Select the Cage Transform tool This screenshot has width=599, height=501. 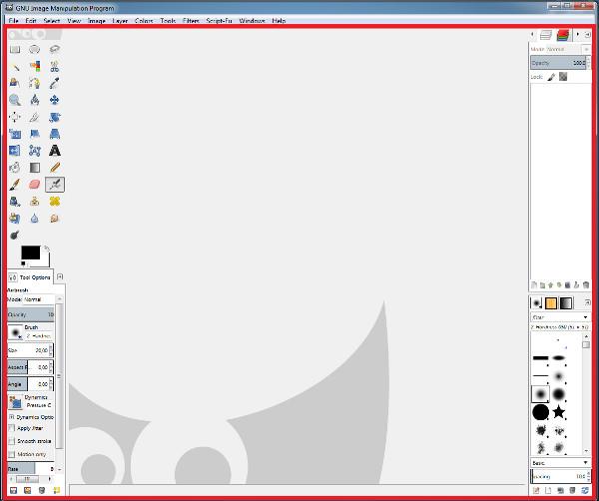click(34, 151)
